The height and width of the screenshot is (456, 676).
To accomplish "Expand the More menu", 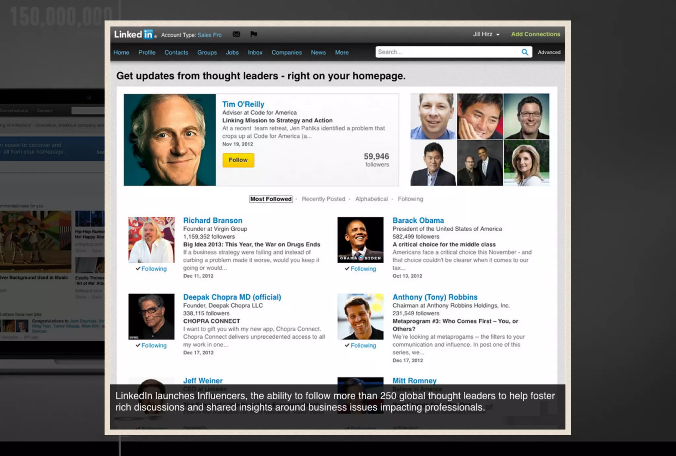I will (342, 52).
